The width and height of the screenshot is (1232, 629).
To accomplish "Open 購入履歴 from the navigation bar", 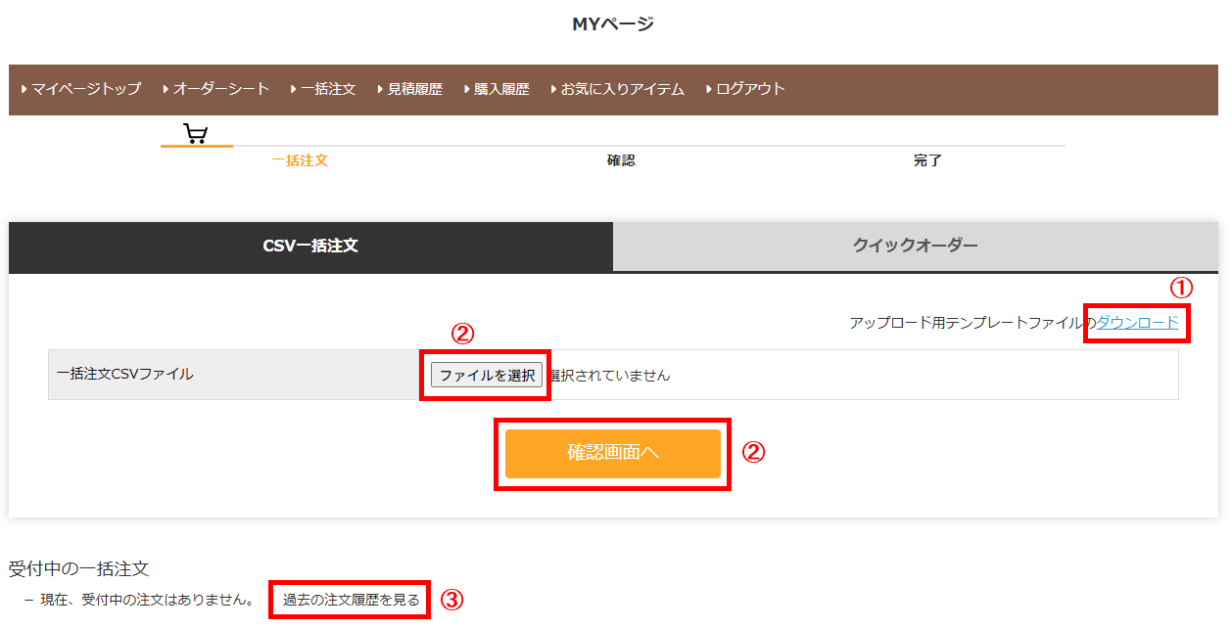I will pos(500,89).
